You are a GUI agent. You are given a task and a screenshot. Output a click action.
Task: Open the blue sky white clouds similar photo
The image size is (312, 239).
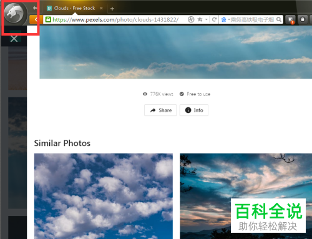pos(104,196)
